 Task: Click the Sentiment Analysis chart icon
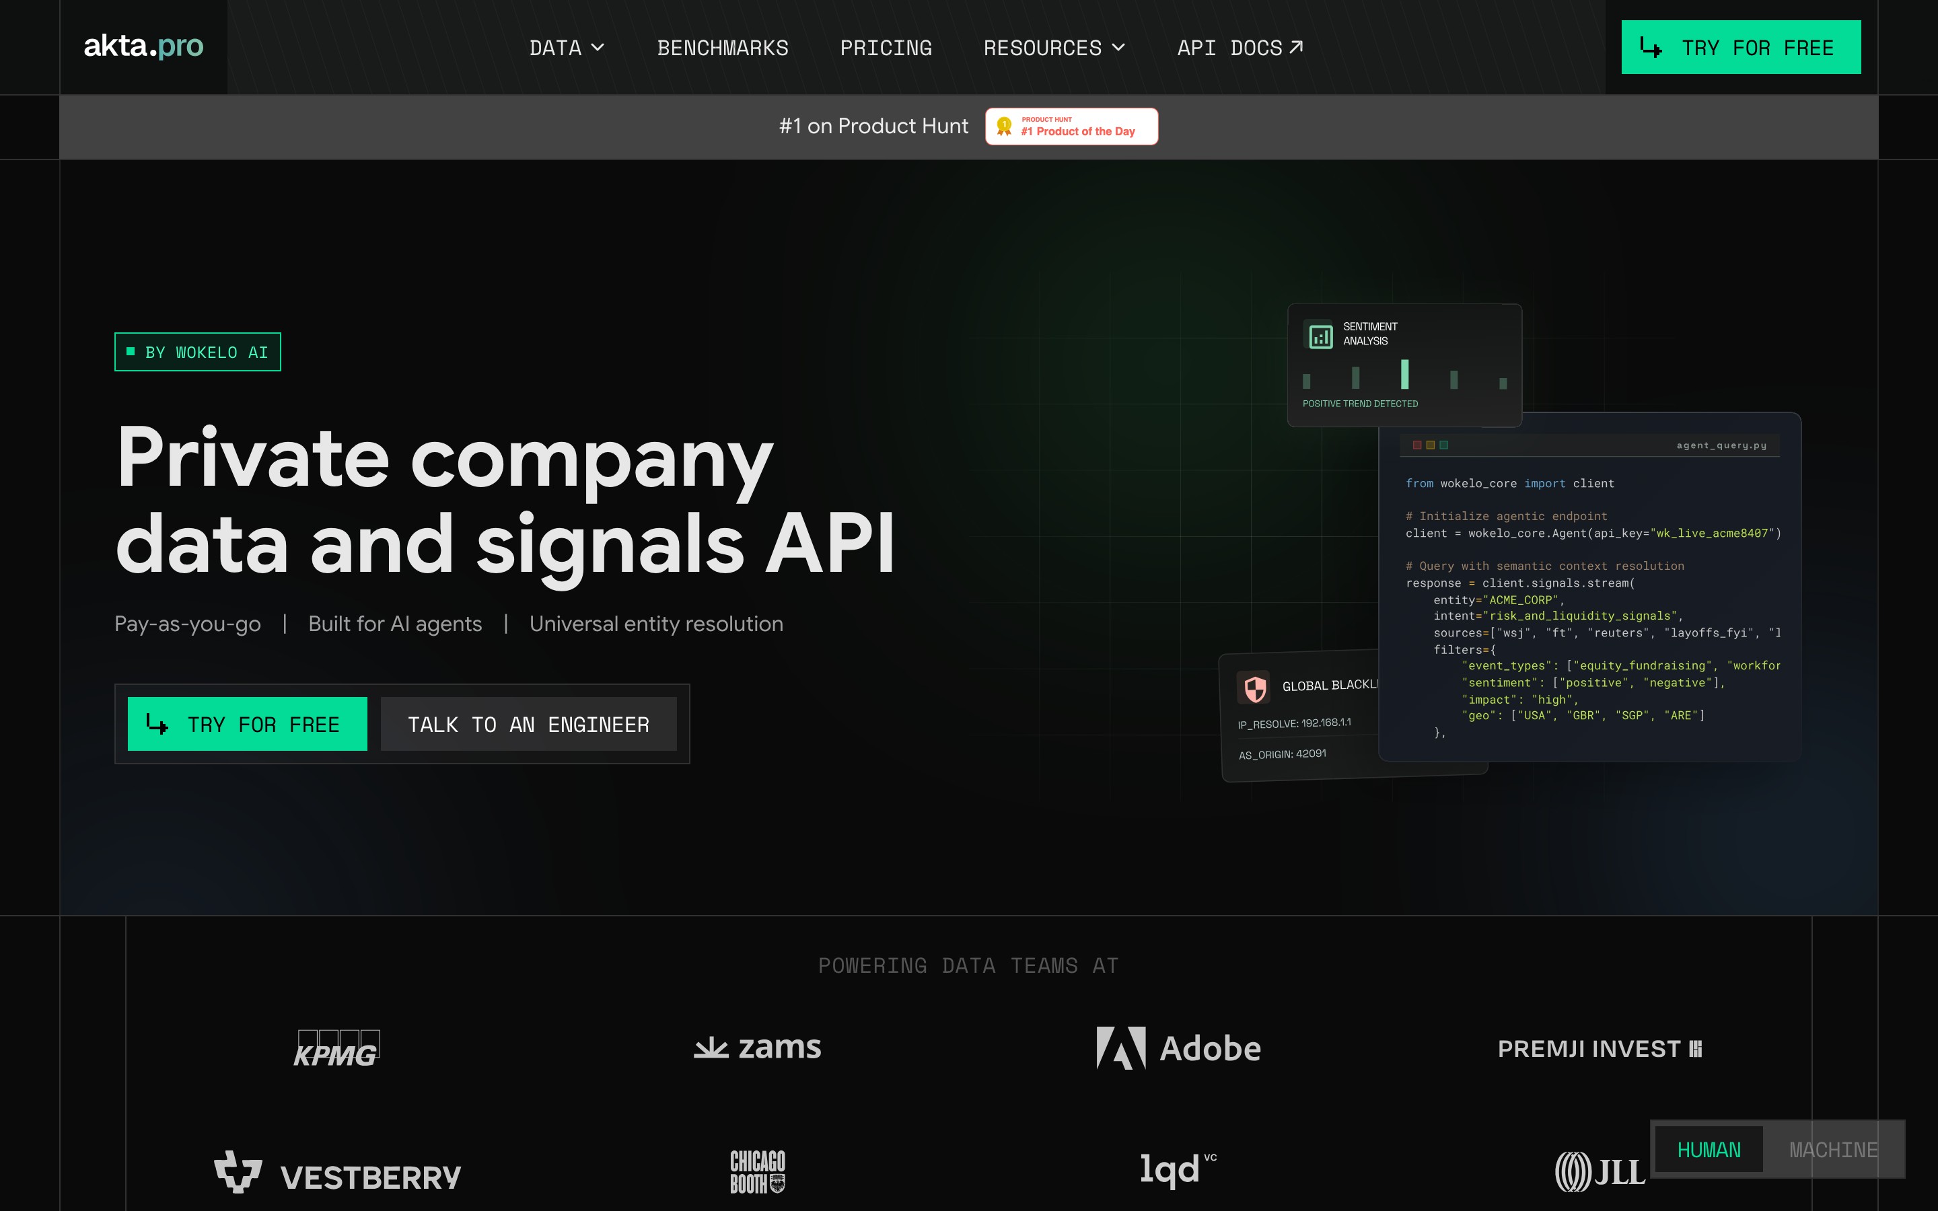pos(1320,336)
